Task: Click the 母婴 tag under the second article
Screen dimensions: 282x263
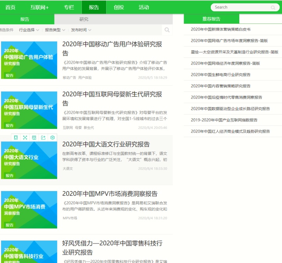Action: [78, 128]
